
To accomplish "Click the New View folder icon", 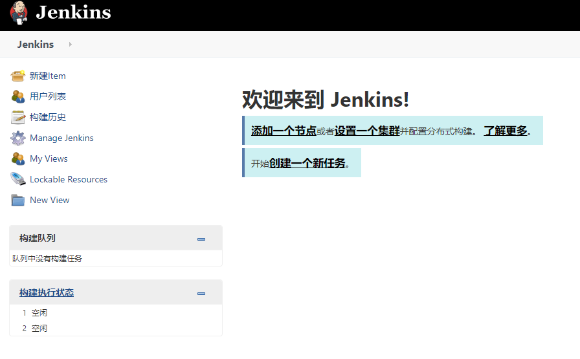I will pyautogui.click(x=17, y=200).
